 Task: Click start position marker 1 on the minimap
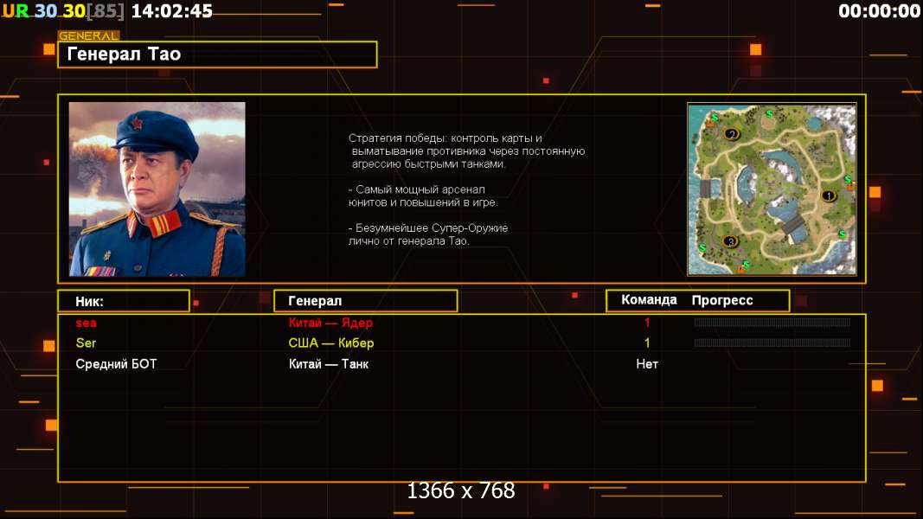pyautogui.click(x=828, y=196)
